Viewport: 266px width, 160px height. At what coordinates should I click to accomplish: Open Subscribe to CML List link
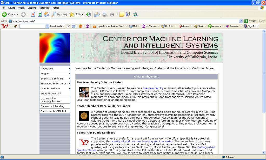(55, 111)
